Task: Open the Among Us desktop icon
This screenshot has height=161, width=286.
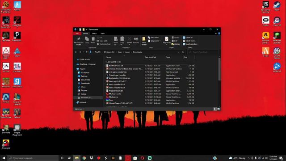Action: pos(6,144)
